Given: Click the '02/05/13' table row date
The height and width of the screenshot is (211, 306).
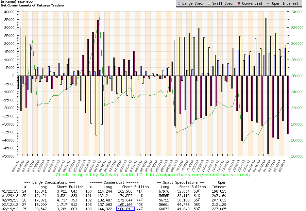Looking at the screenshot, I should [x=10, y=200].
